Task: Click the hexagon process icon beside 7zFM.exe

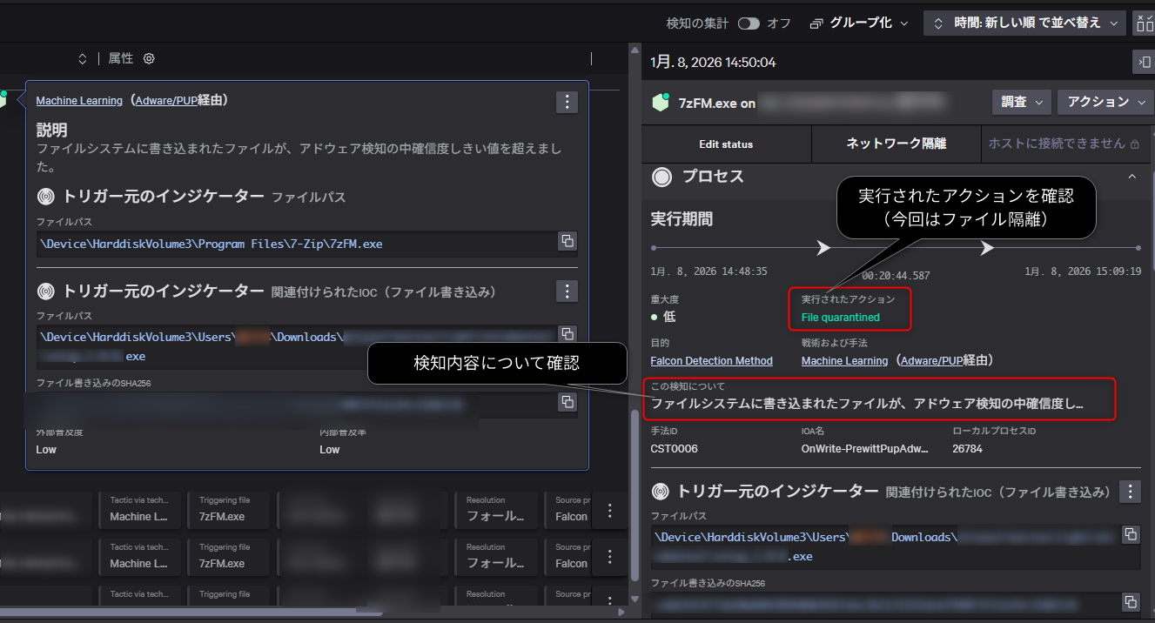Action: click(x=661, y=102)
